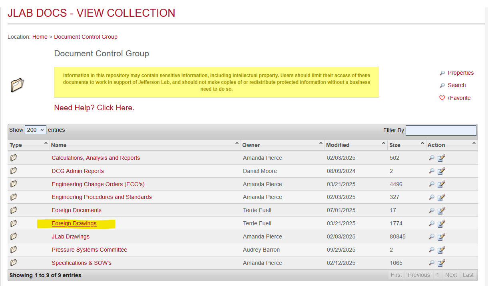Open Calculations, Analysis and Reports folder
The width and height of the screenshot is (488, 286).
(x=96, y=158)
